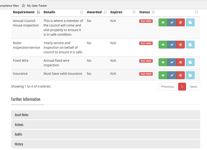View the Annual Council House Inspection requirement
This screenshot has width=207, height=150.
pos(163,22)
